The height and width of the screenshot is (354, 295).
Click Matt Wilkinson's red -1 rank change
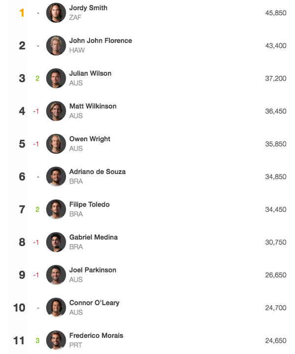click(36, 111)
